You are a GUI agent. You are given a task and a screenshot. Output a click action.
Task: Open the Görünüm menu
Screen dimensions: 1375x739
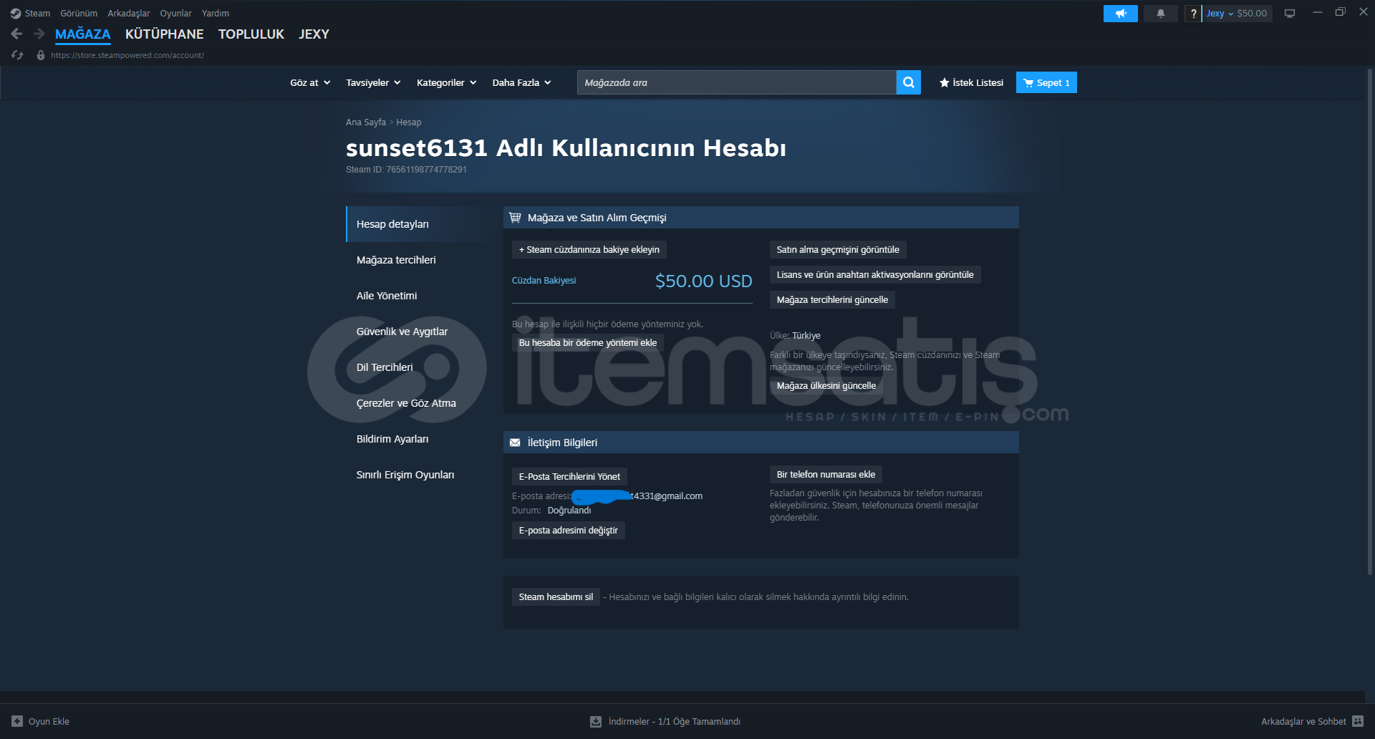point(79,14)
